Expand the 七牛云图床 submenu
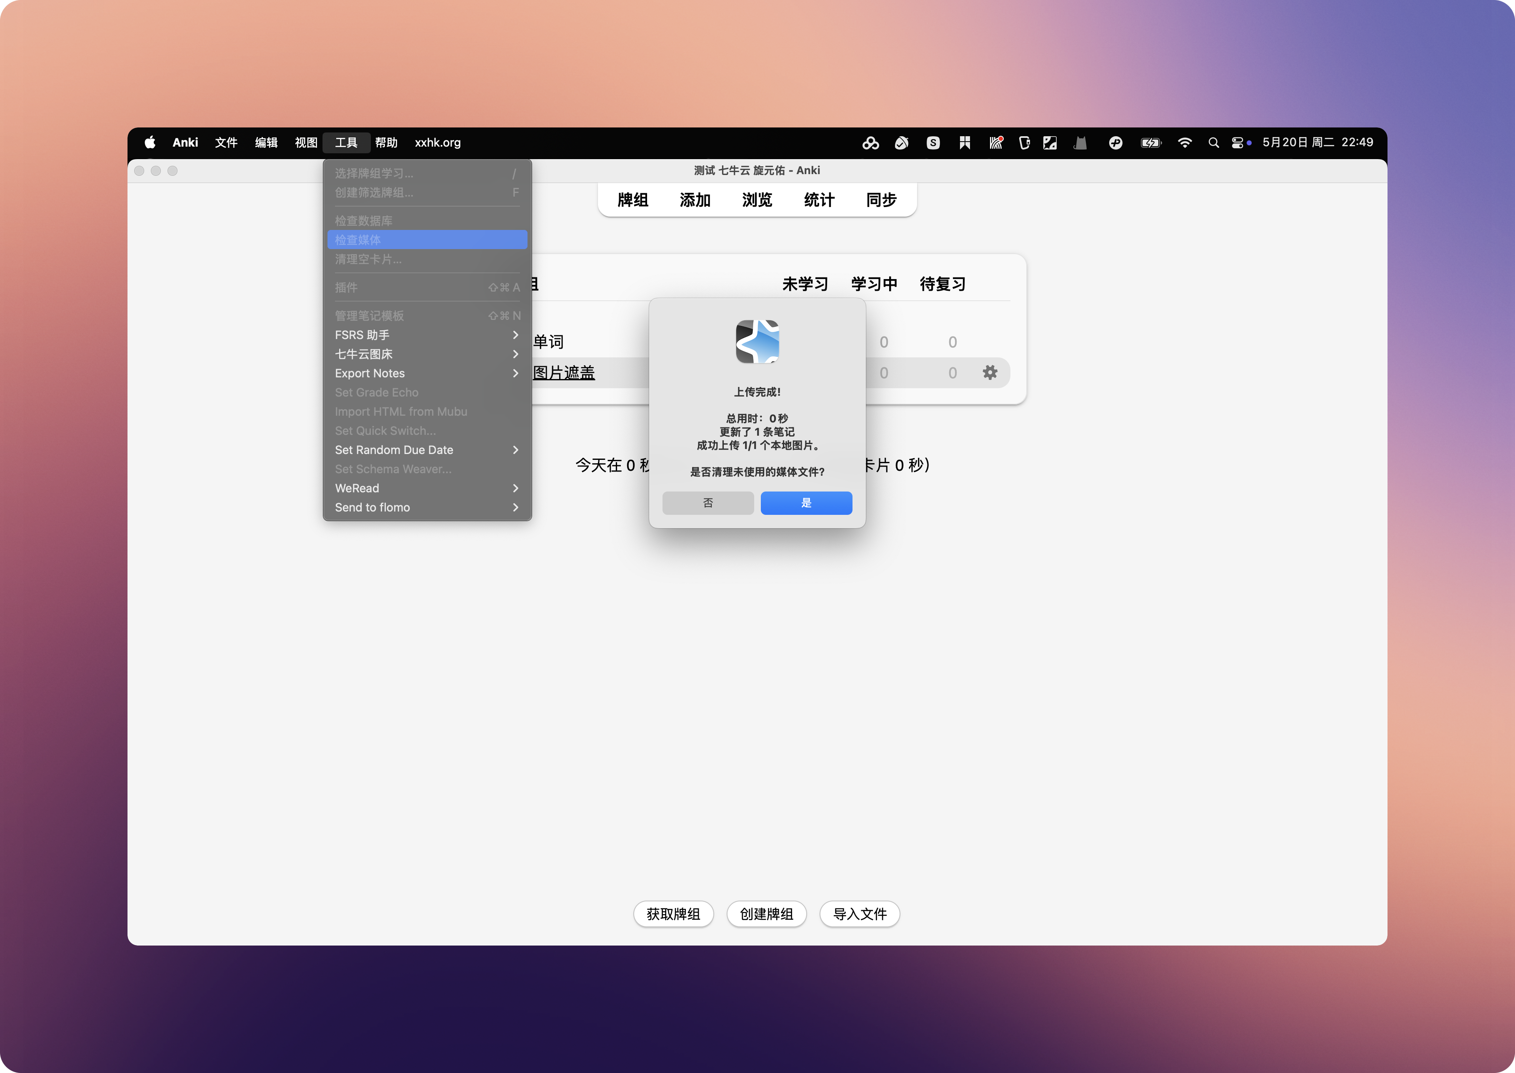Image resolution: width=1515 pixels, height=1073 pixels. [427, 354]
